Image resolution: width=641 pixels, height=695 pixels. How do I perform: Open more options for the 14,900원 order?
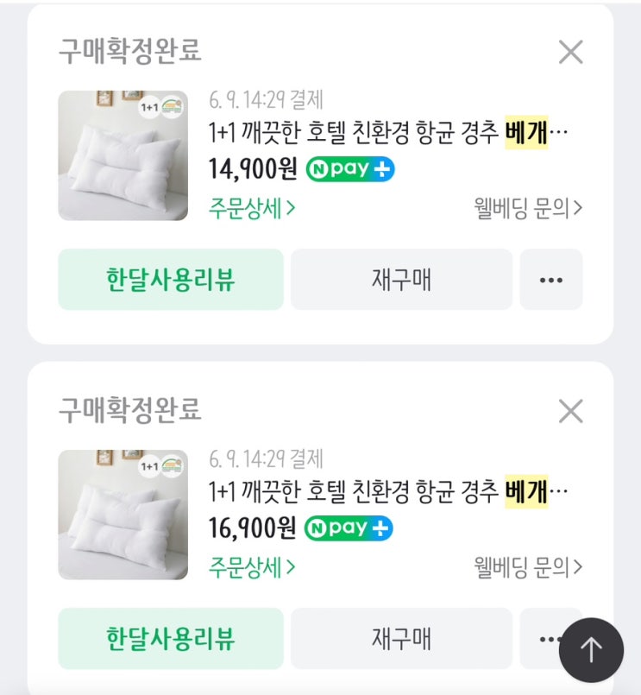(x=551, y=279)
